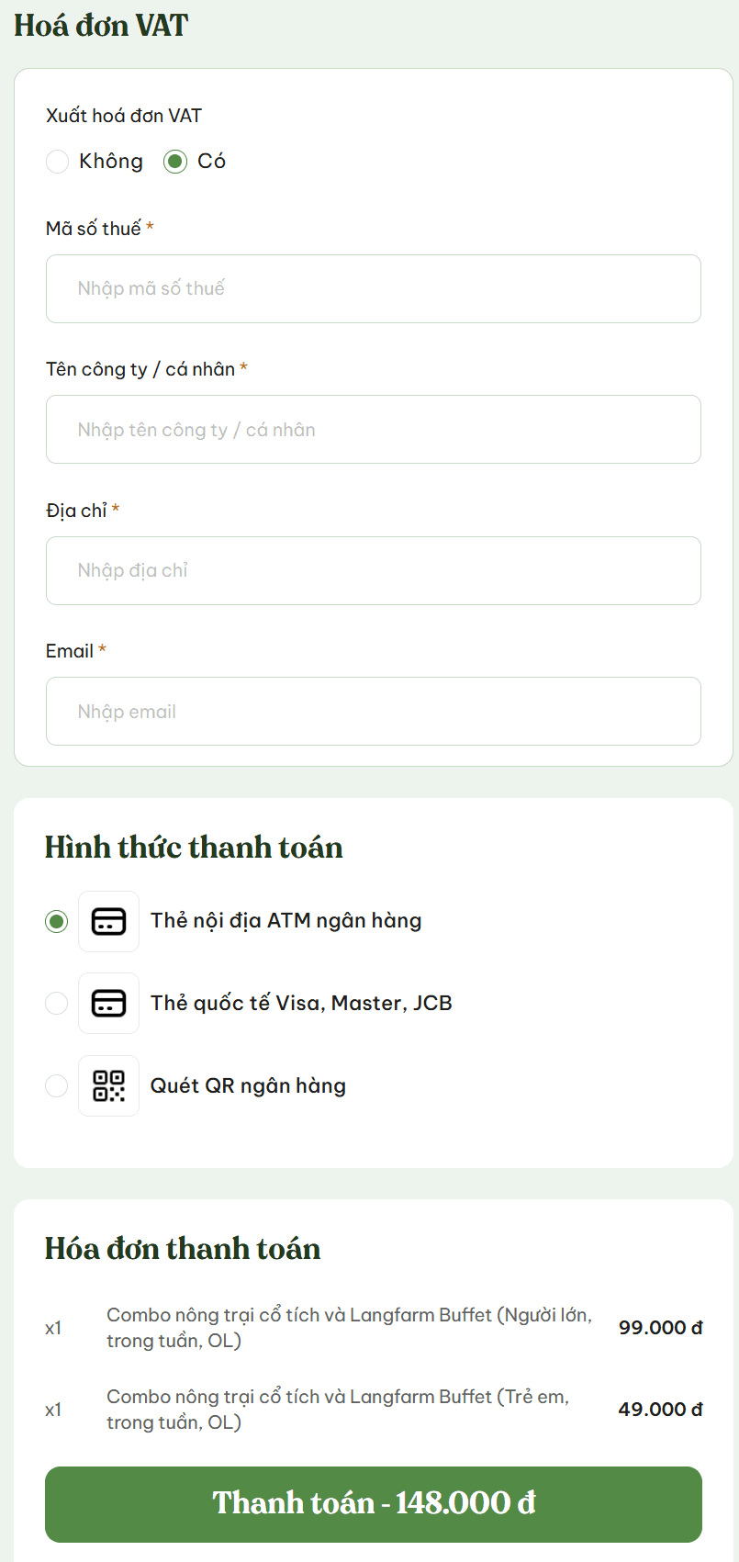This screenshot has height=1562, width=739.
Task: Select the bank QR scan radio button
Action: pyautogui.click(x=57, y=1085)
